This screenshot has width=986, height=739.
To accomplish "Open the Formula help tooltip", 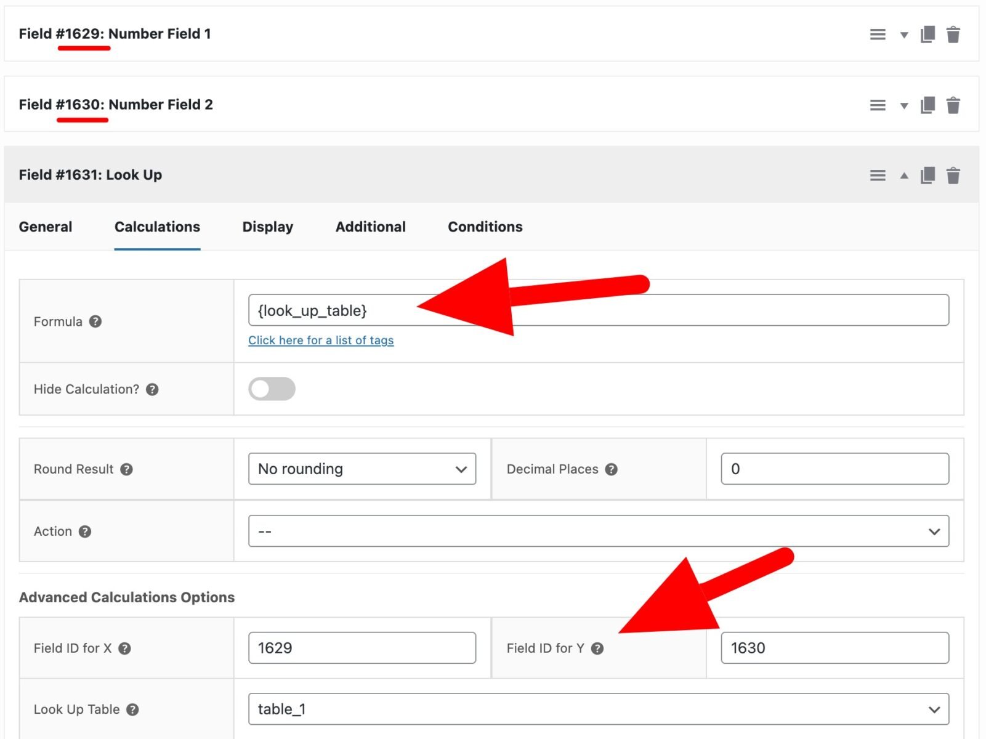I will tap(95, 321).
